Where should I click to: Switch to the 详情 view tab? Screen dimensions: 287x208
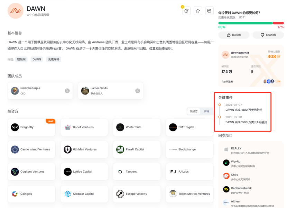coord(206,111)
